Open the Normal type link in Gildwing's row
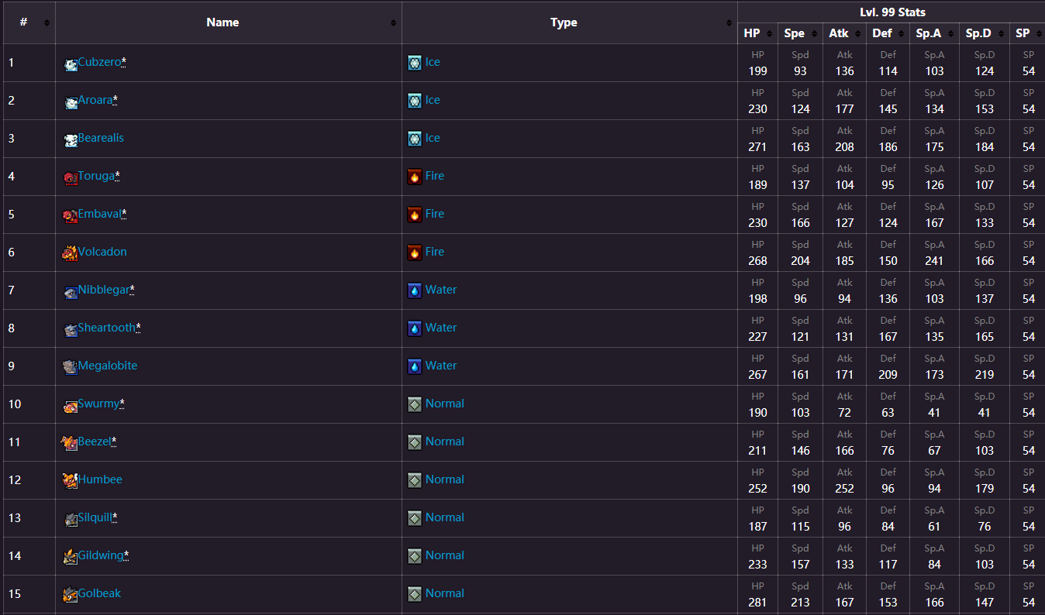 pos(445,555)
